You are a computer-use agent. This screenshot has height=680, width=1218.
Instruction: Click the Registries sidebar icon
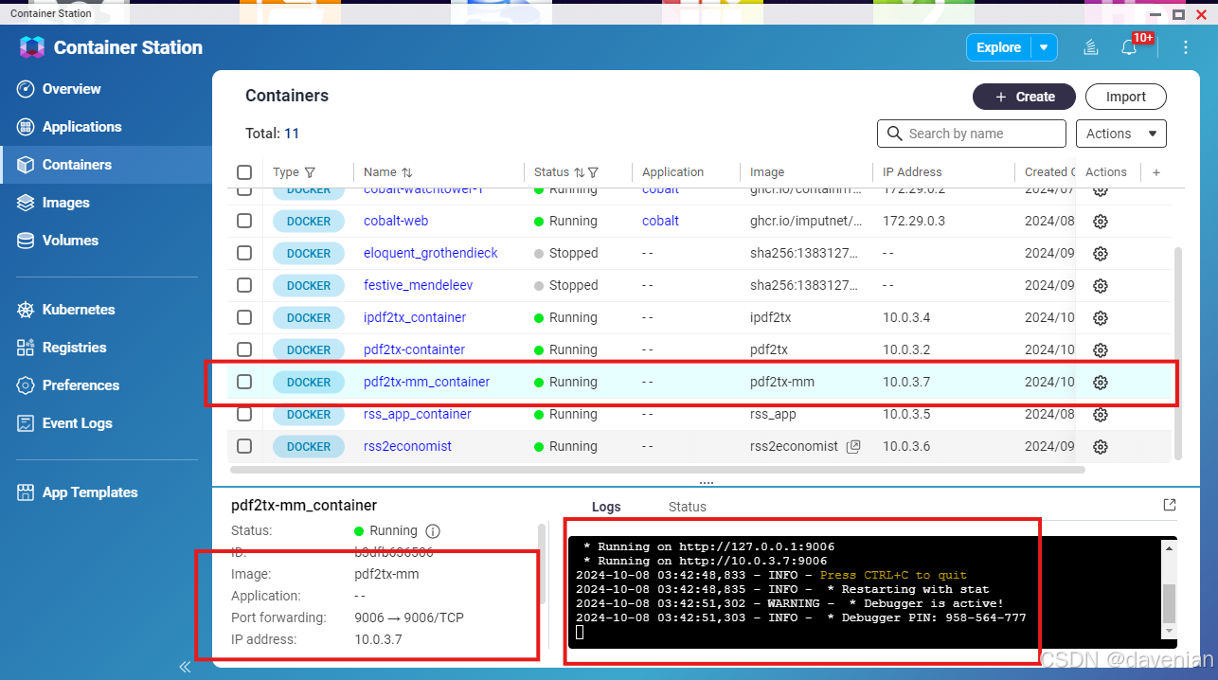[x=26, y=348]
